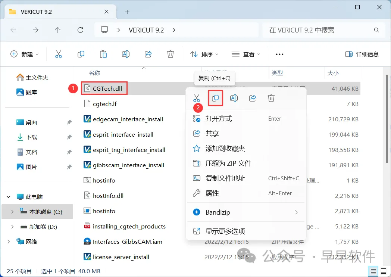Expand the chevron after VERICUT 9.2
Viewport: 391px width, 277px height.
pyautogui.click(x=174, y=30)
